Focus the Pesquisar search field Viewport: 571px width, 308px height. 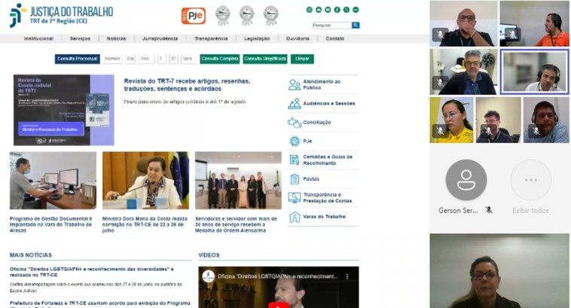point(331,25)
